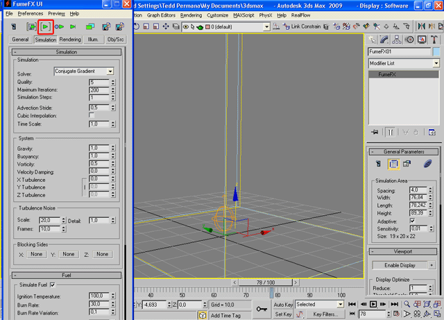
Task: Click the Z blocking sides None button
Action: tap(102, 254)
